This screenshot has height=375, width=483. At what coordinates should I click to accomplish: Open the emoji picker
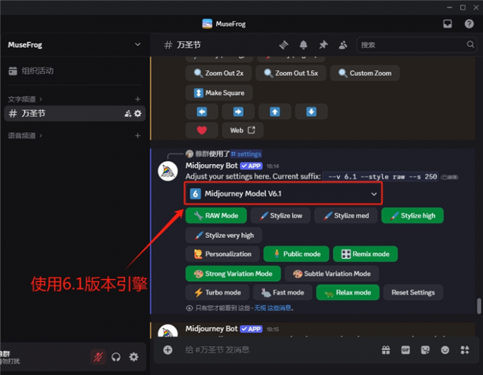[445, 349]
